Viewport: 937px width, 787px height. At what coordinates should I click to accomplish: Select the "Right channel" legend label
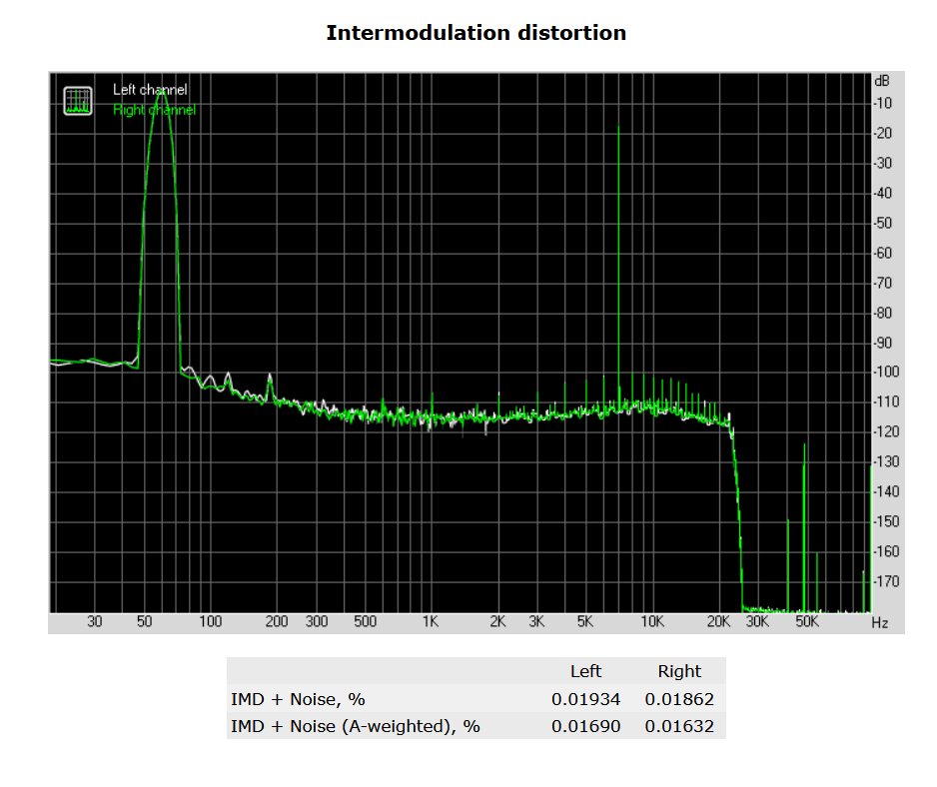point(154,110)
